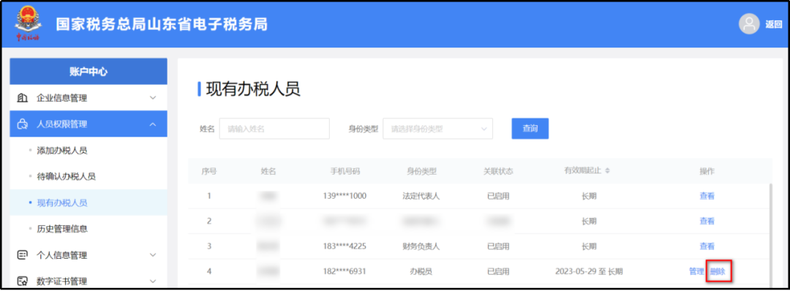Open the 身份类型 dropdown
The height and width of the screenshot is (291, 790).
(438, 129)
